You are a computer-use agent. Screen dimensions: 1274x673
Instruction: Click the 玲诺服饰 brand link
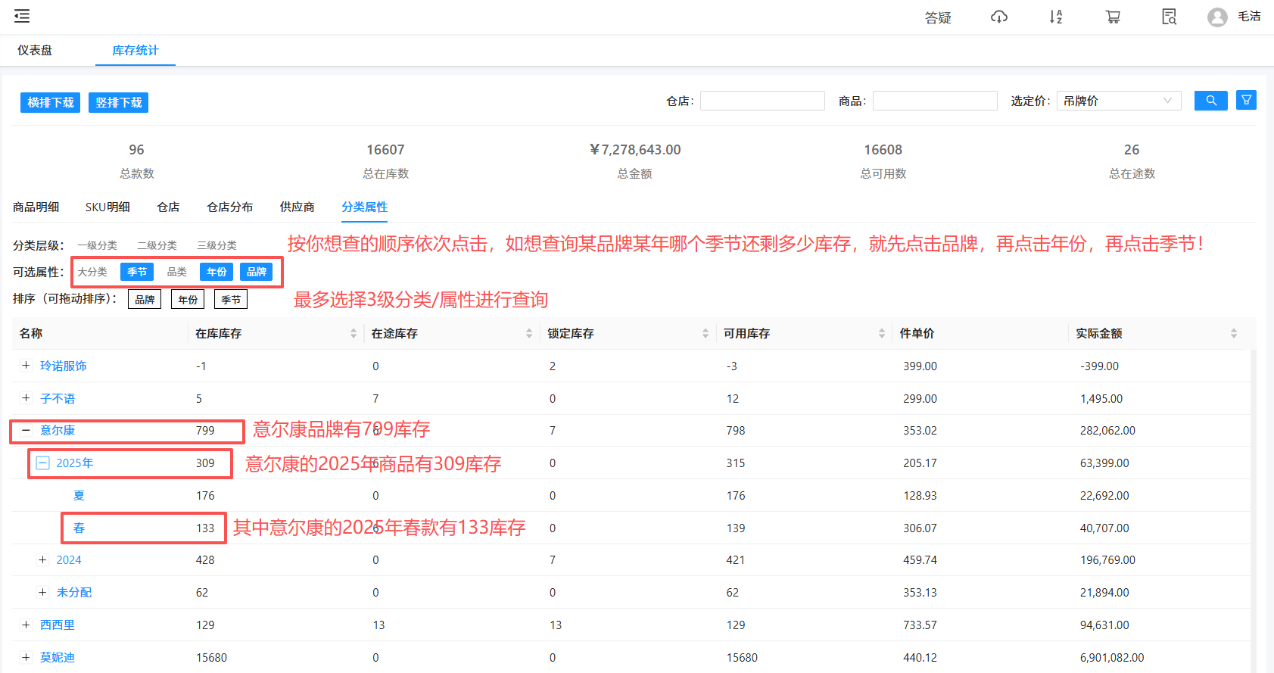click(64, 366)
